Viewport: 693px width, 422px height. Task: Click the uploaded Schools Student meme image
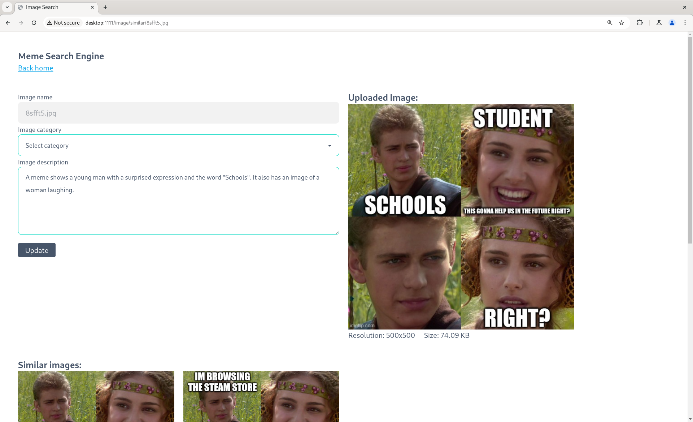point(461,216)
